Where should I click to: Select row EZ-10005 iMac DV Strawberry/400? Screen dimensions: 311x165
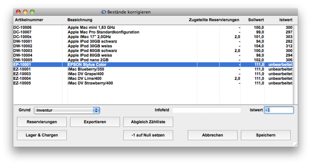90,83
